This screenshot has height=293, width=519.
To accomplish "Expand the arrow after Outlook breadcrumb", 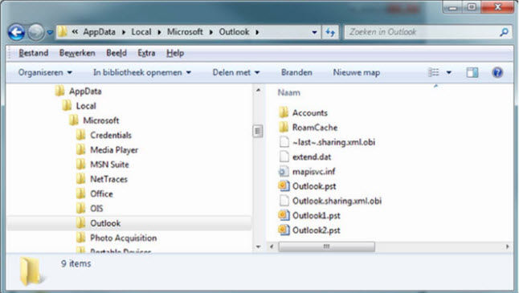I will tap(257, 32).
